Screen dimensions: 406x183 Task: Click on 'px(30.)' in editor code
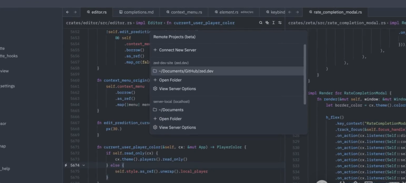(x=114, y=129)
